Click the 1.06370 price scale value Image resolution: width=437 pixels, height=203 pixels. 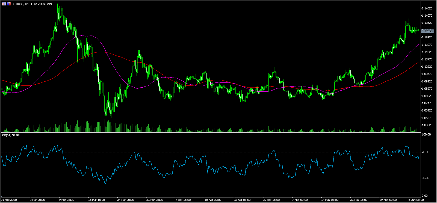pyautogui.click(x=427, y=118)
